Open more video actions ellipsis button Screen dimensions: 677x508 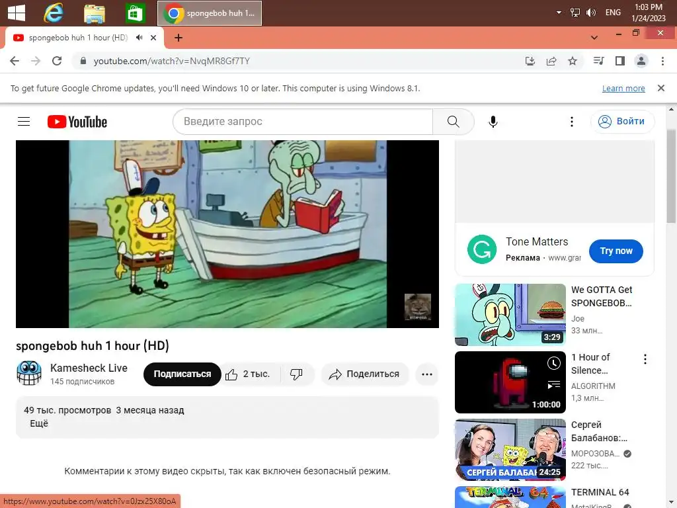(x=427, y=374)
